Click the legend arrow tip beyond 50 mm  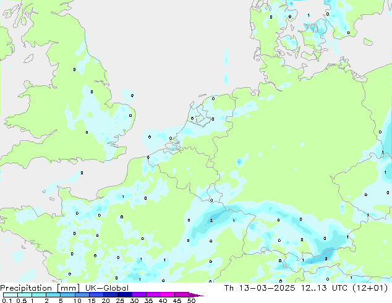point(196,295)
